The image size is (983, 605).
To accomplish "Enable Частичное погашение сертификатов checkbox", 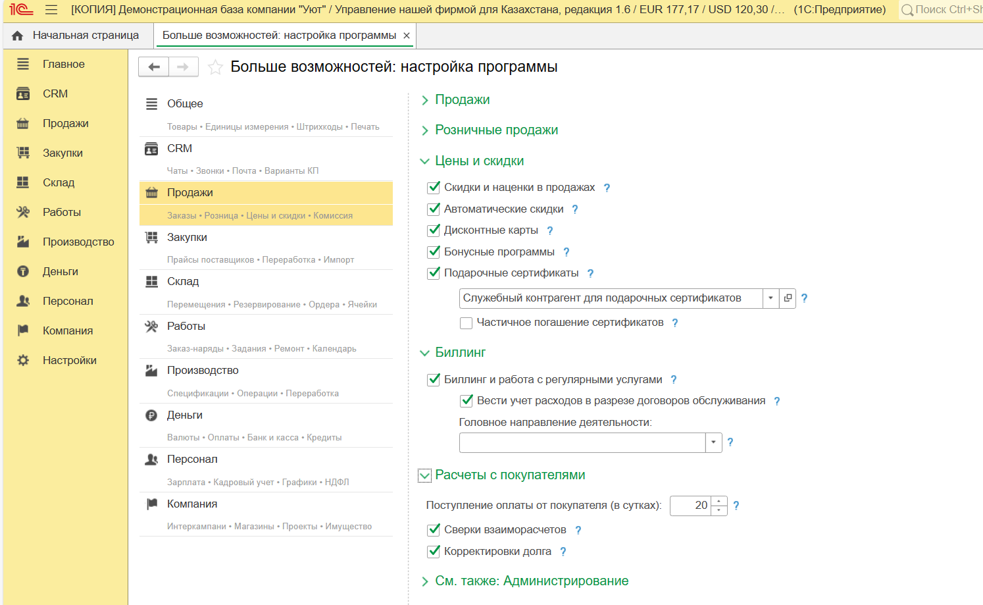I will [466, 323].
